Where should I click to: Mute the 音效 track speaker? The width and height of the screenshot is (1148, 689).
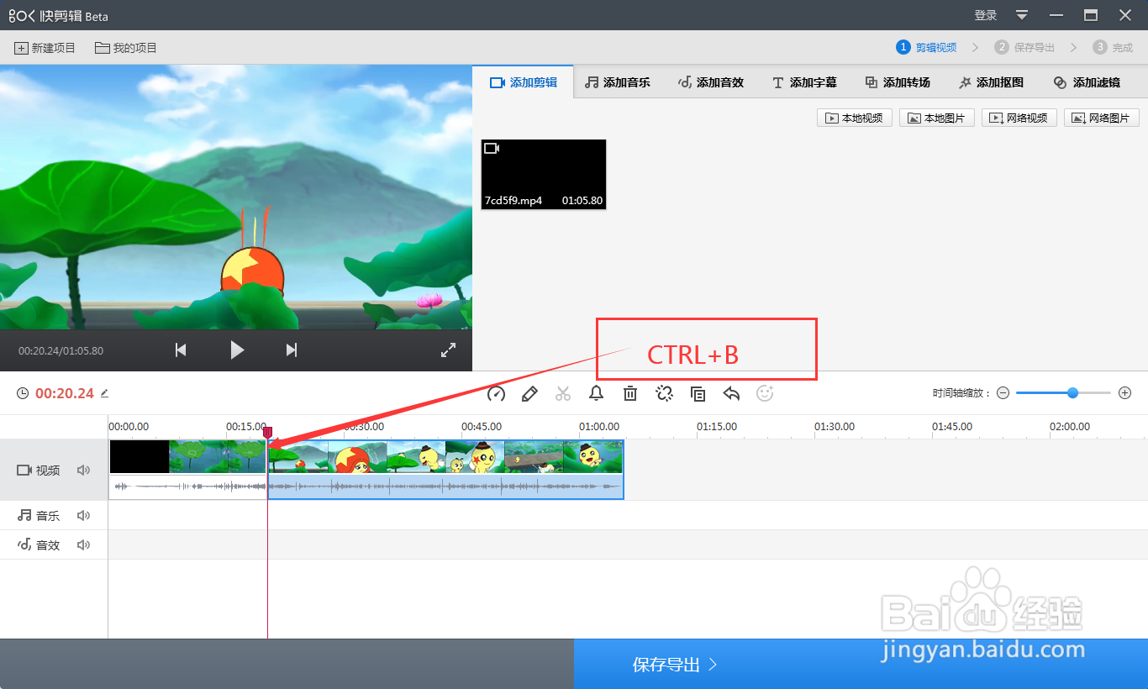83,545
